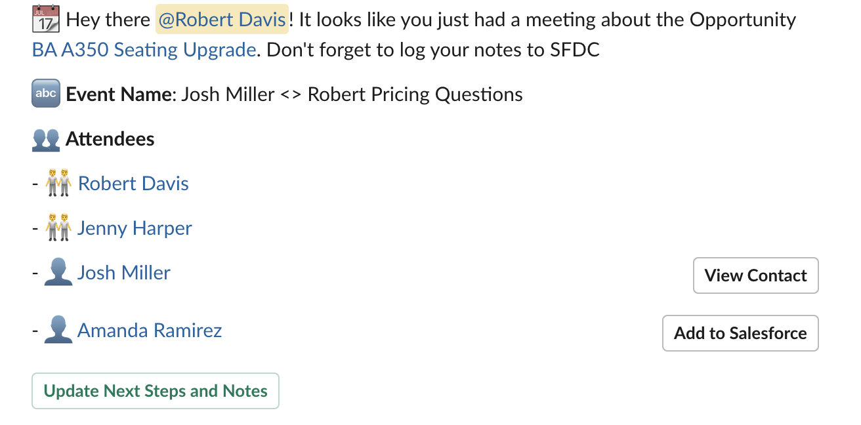Image resolution: width=861 pixels, height=425 pixels.
Task: Click the Attendees silhouettes emoji
Action: click(x=46, y=140)
